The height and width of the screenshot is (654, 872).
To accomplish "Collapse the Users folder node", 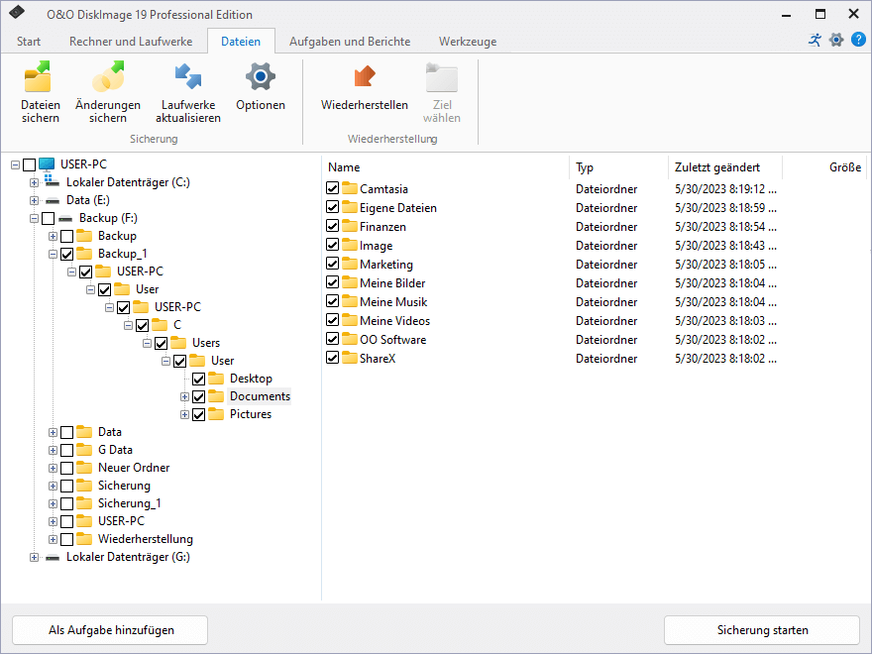I will point(147,343).
